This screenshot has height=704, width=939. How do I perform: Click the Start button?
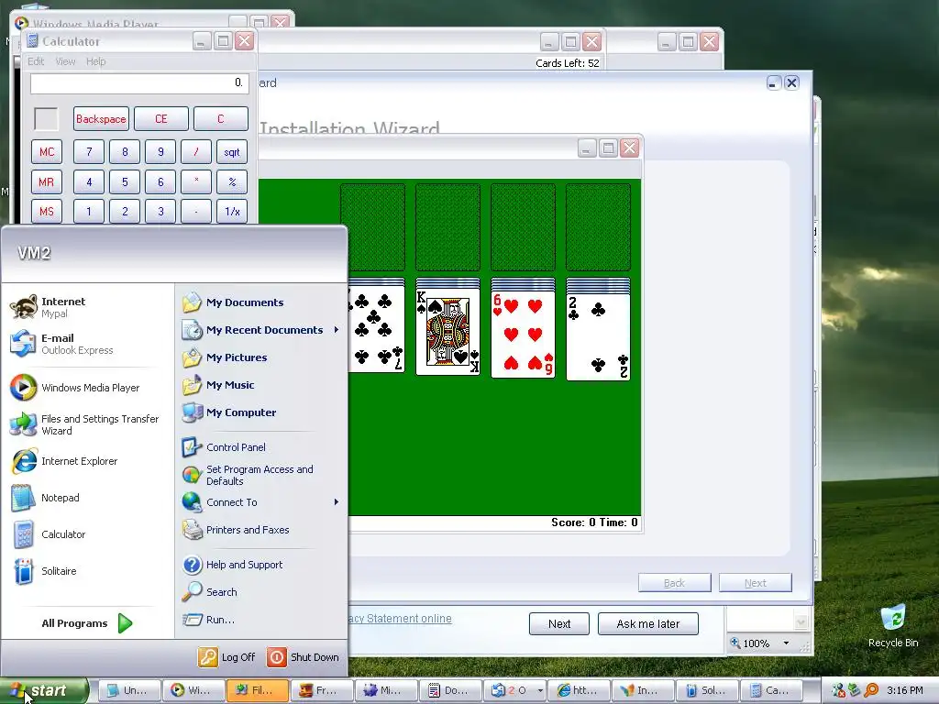click(x=44, y=690)
